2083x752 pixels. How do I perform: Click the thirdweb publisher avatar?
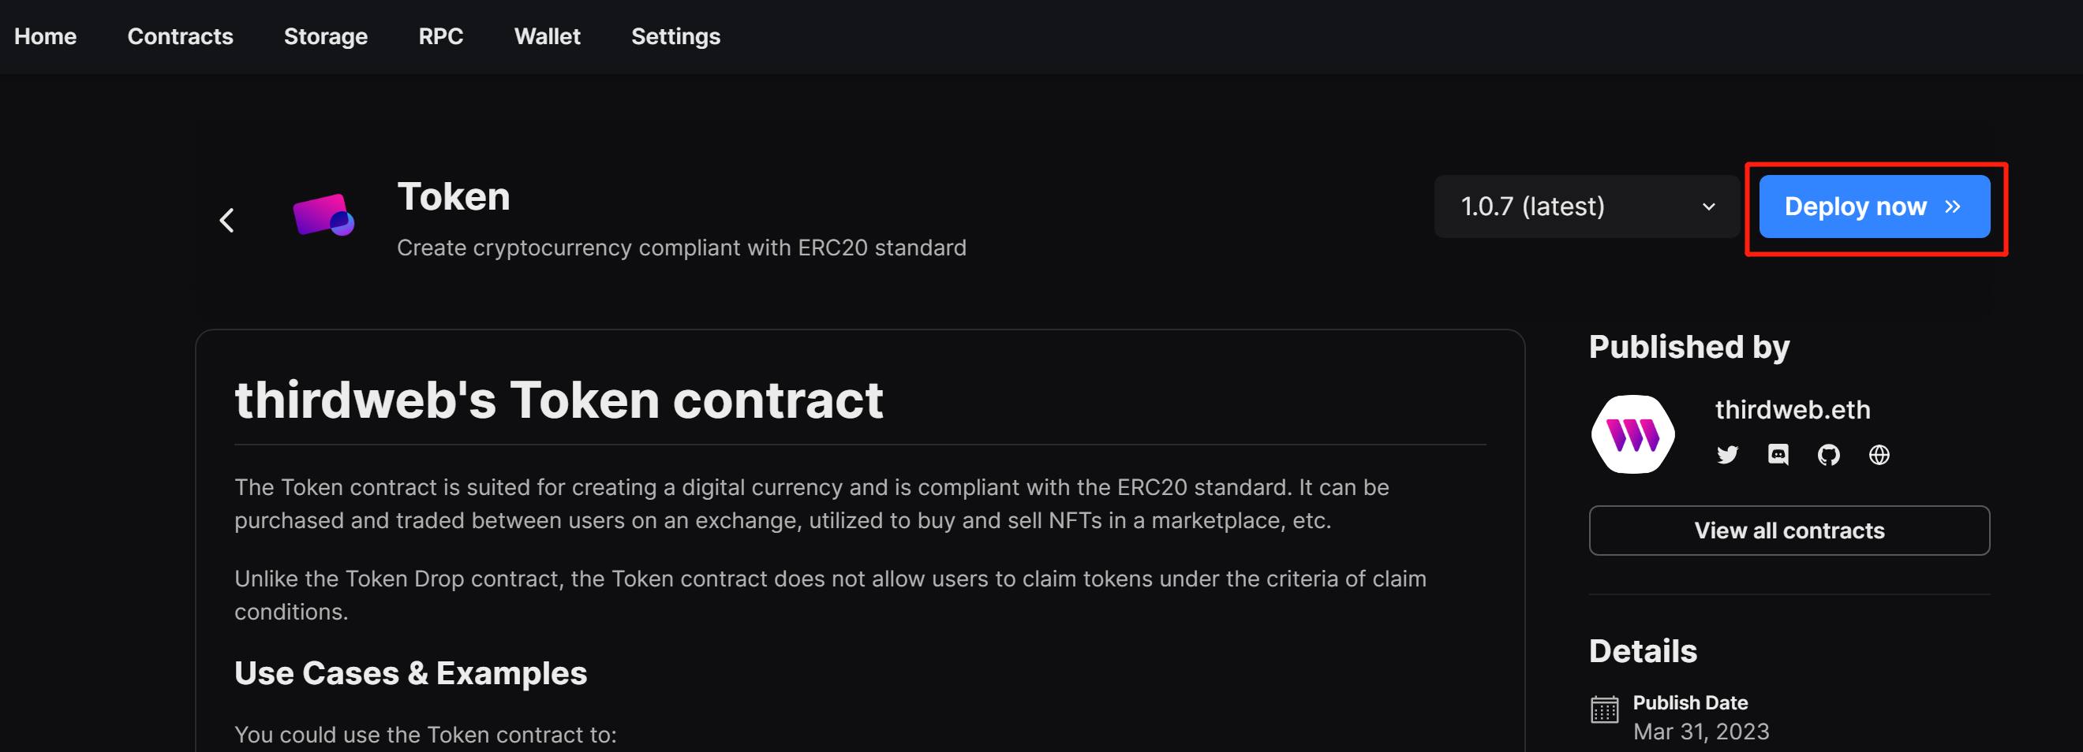coord(1632,434)
